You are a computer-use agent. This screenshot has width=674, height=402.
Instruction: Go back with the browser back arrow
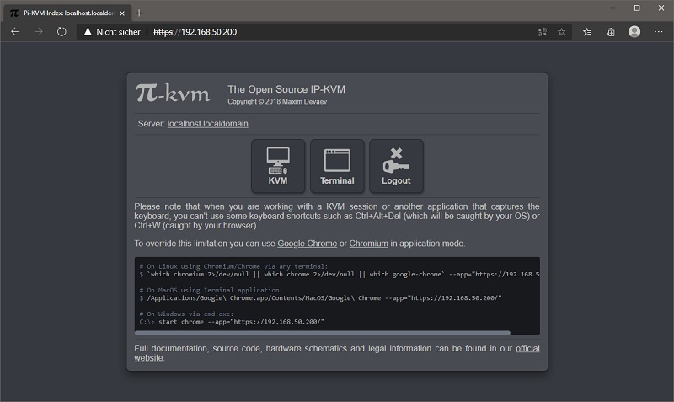pos(15,32)
